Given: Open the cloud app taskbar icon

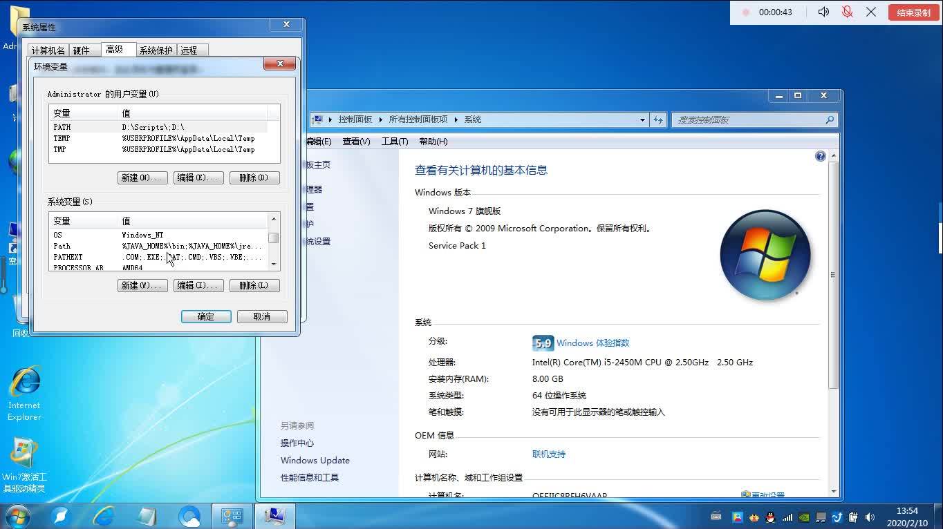Looking at the screenshot, I should (189, 516).
